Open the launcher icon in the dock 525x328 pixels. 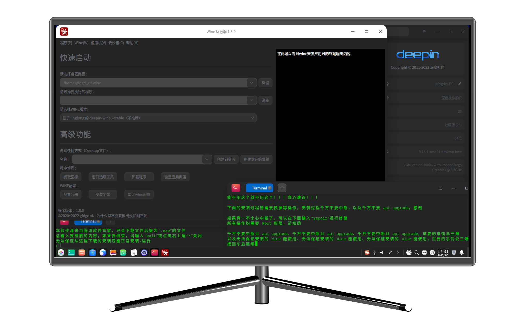(61, 253)
